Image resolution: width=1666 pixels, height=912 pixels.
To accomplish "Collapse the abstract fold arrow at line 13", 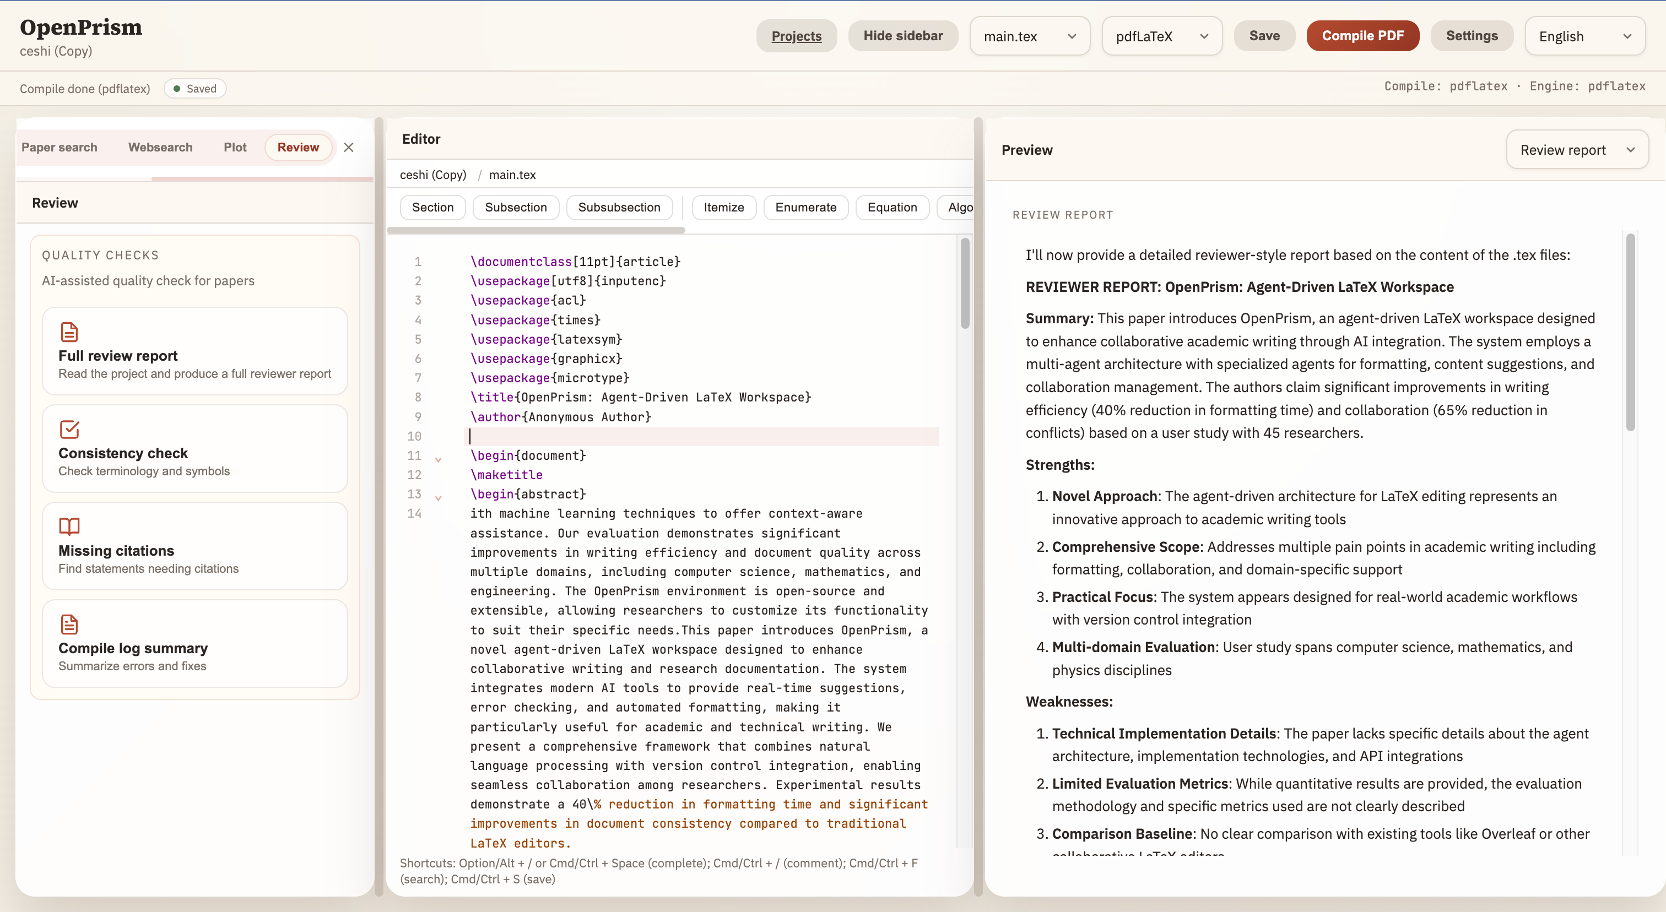I will point(439,498).
